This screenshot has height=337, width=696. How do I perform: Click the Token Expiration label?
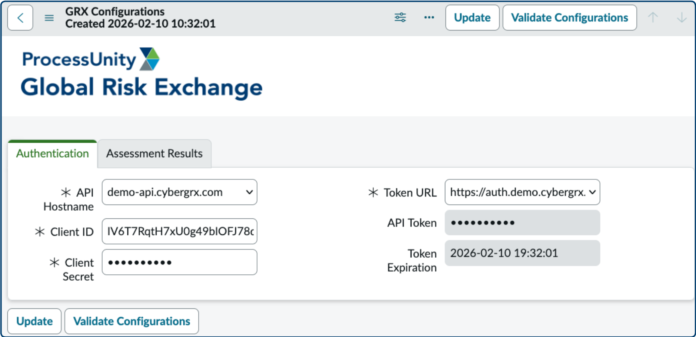pyautogui.click(x=412, y=261)
